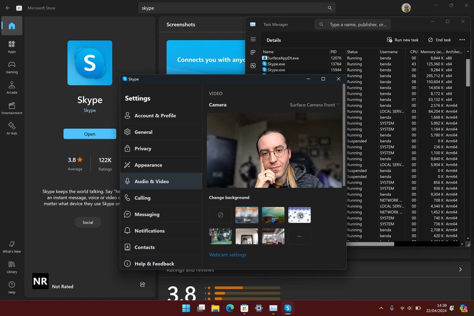Launch Excel from the taskbar
Screen dimensions: 474x316
click(x=273, y=307)
